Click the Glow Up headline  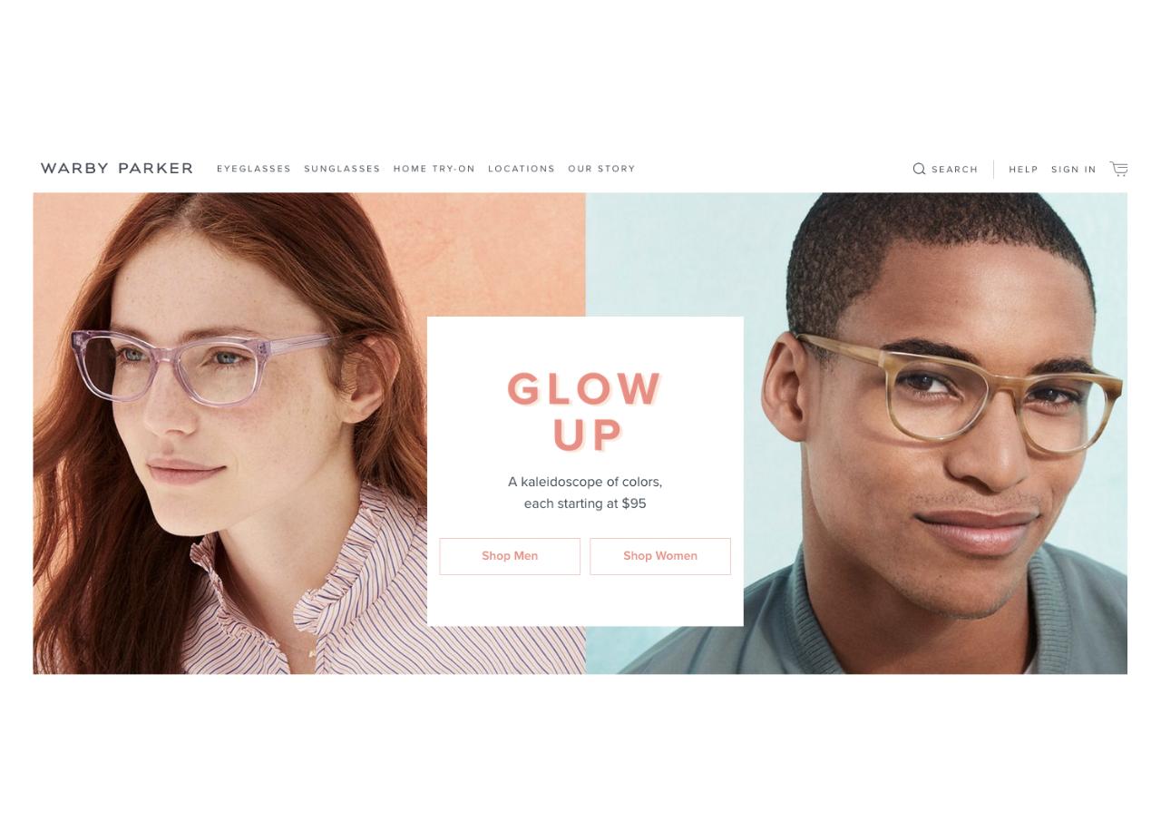[585, 412]
